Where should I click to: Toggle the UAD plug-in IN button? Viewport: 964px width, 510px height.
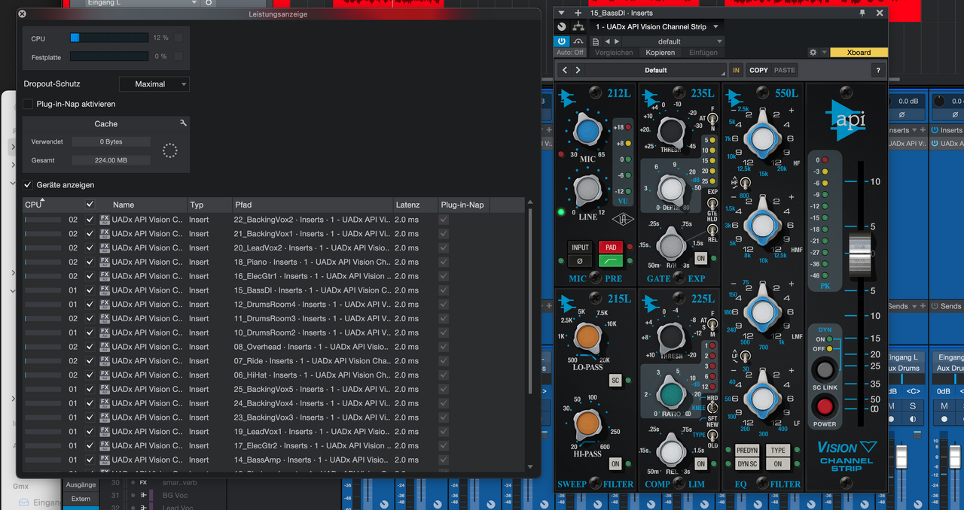(x=736, y=70)
